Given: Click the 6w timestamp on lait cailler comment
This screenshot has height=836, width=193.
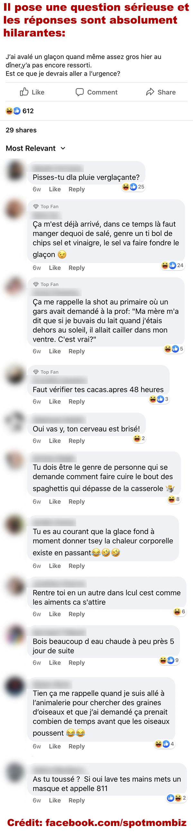Looking at the screenshot, I should (37, 351).
